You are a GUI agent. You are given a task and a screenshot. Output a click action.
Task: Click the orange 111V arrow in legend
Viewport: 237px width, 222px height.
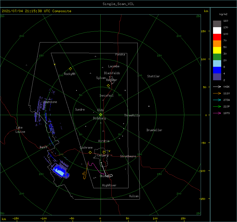tap(217, 93)
